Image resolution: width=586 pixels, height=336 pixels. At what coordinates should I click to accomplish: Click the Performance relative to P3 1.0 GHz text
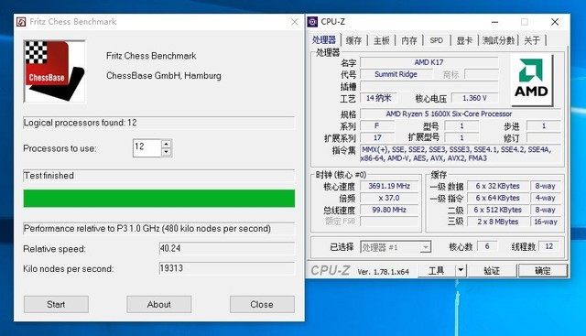point(147,228)
